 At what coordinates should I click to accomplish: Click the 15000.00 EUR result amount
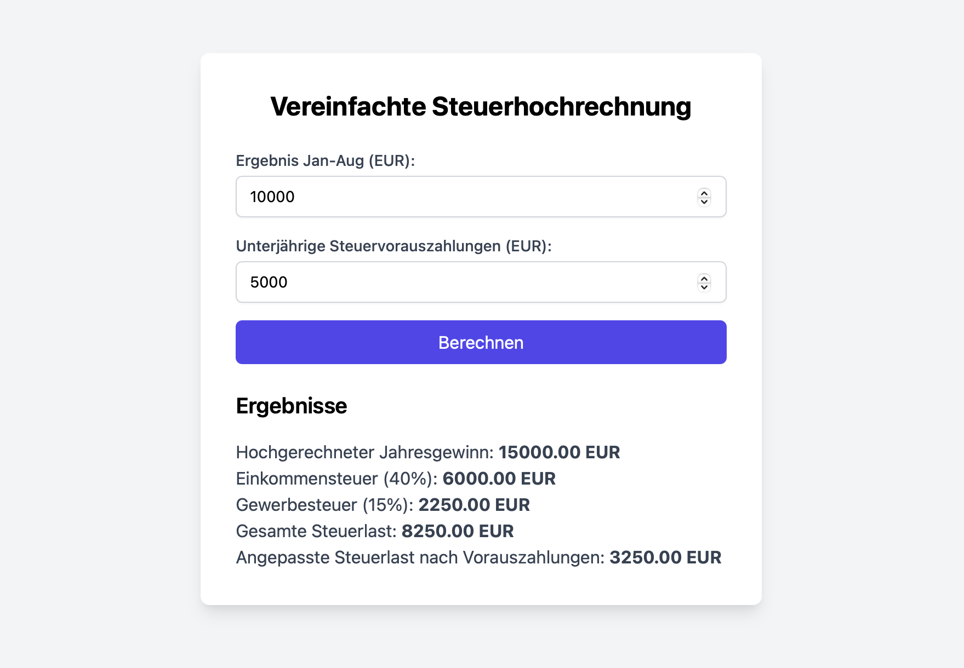pyautogui.click(x=559, y=452)
